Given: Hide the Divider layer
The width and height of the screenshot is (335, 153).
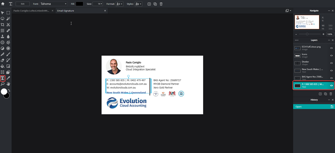Looking at the screenshot, I should (331, 63).
